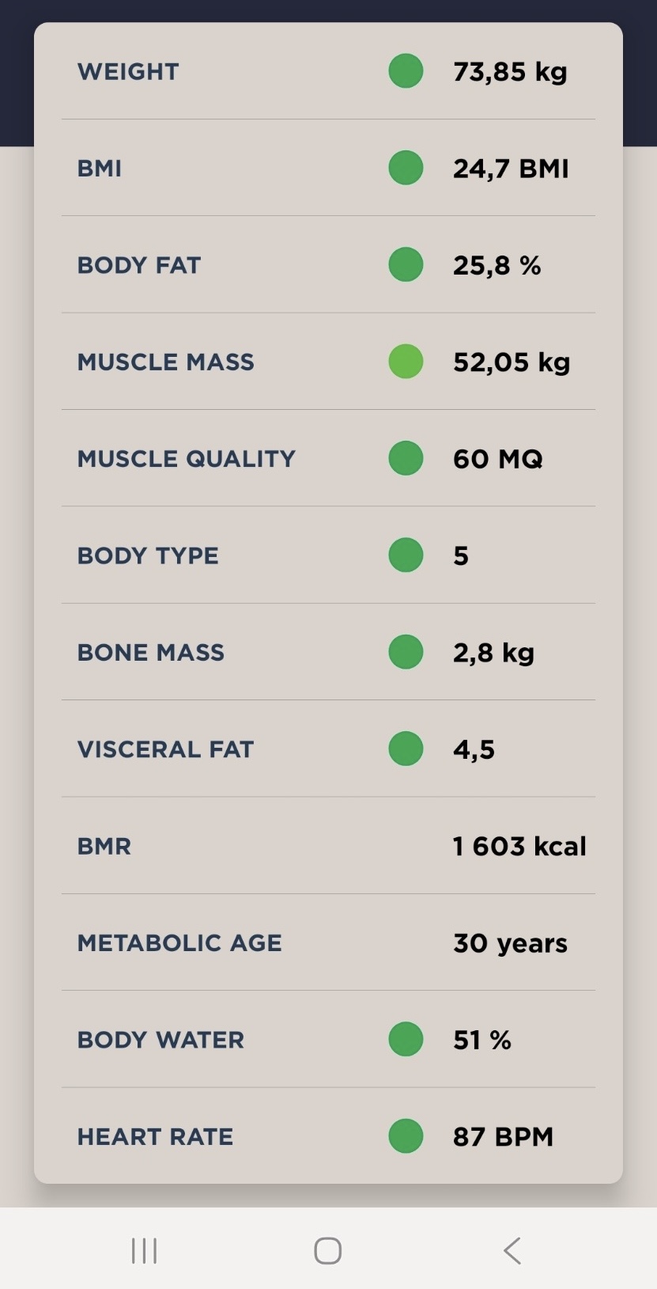657x1289 pixels.
Task: Tap the Bone Mass green dot
Action: pos(406,652)
